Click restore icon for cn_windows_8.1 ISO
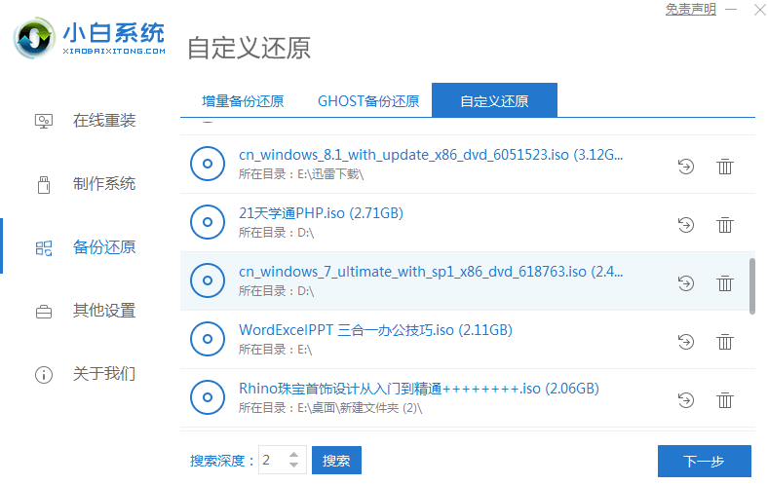The height and width of the screenshot is (485, 768). (685, 167)
